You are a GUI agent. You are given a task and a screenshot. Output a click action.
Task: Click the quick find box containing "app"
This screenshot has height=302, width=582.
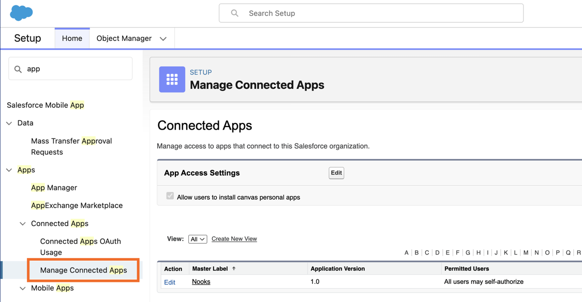(x=70, y=69)
